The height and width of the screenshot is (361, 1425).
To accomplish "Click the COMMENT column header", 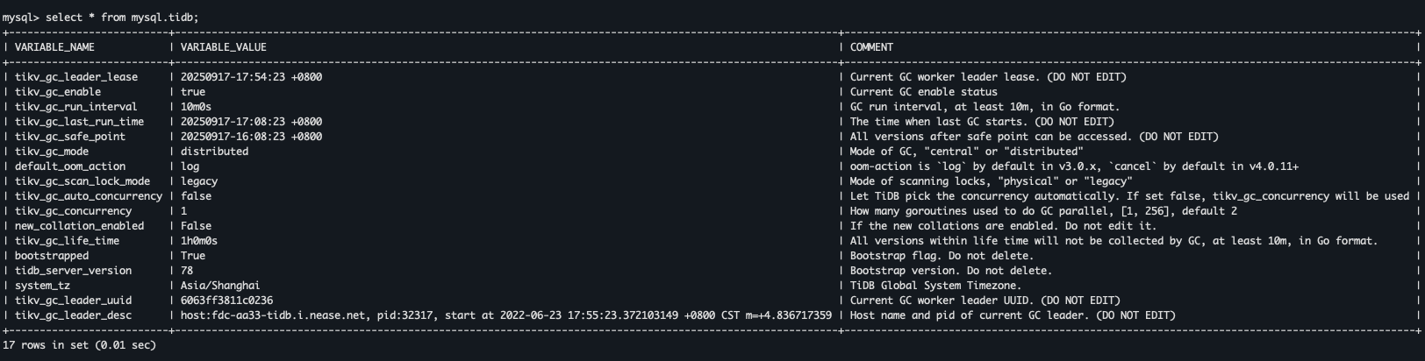I will (x=871, y=47).
